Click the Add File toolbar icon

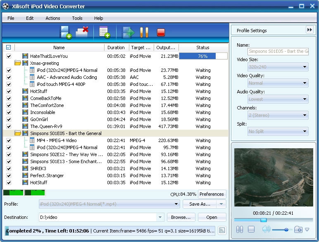66,32
